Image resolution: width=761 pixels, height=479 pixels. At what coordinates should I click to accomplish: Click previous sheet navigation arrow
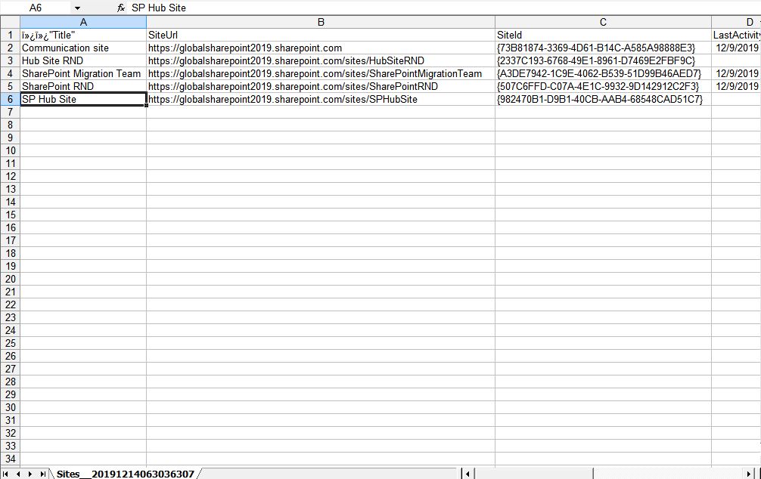click(x=18, y=474)
